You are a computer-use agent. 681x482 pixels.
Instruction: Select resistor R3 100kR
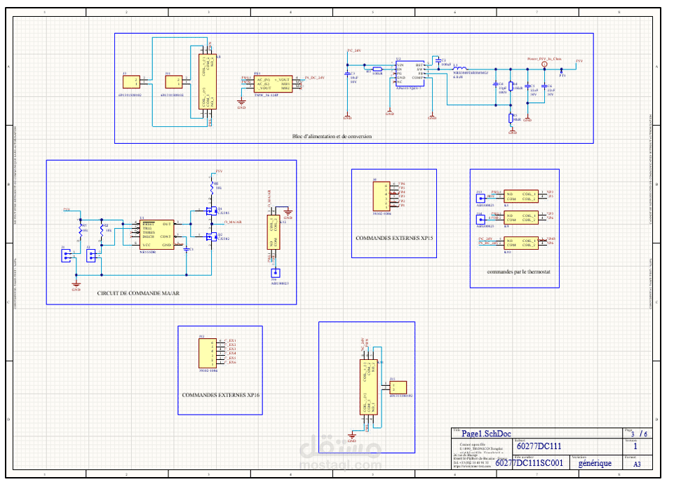377,69
